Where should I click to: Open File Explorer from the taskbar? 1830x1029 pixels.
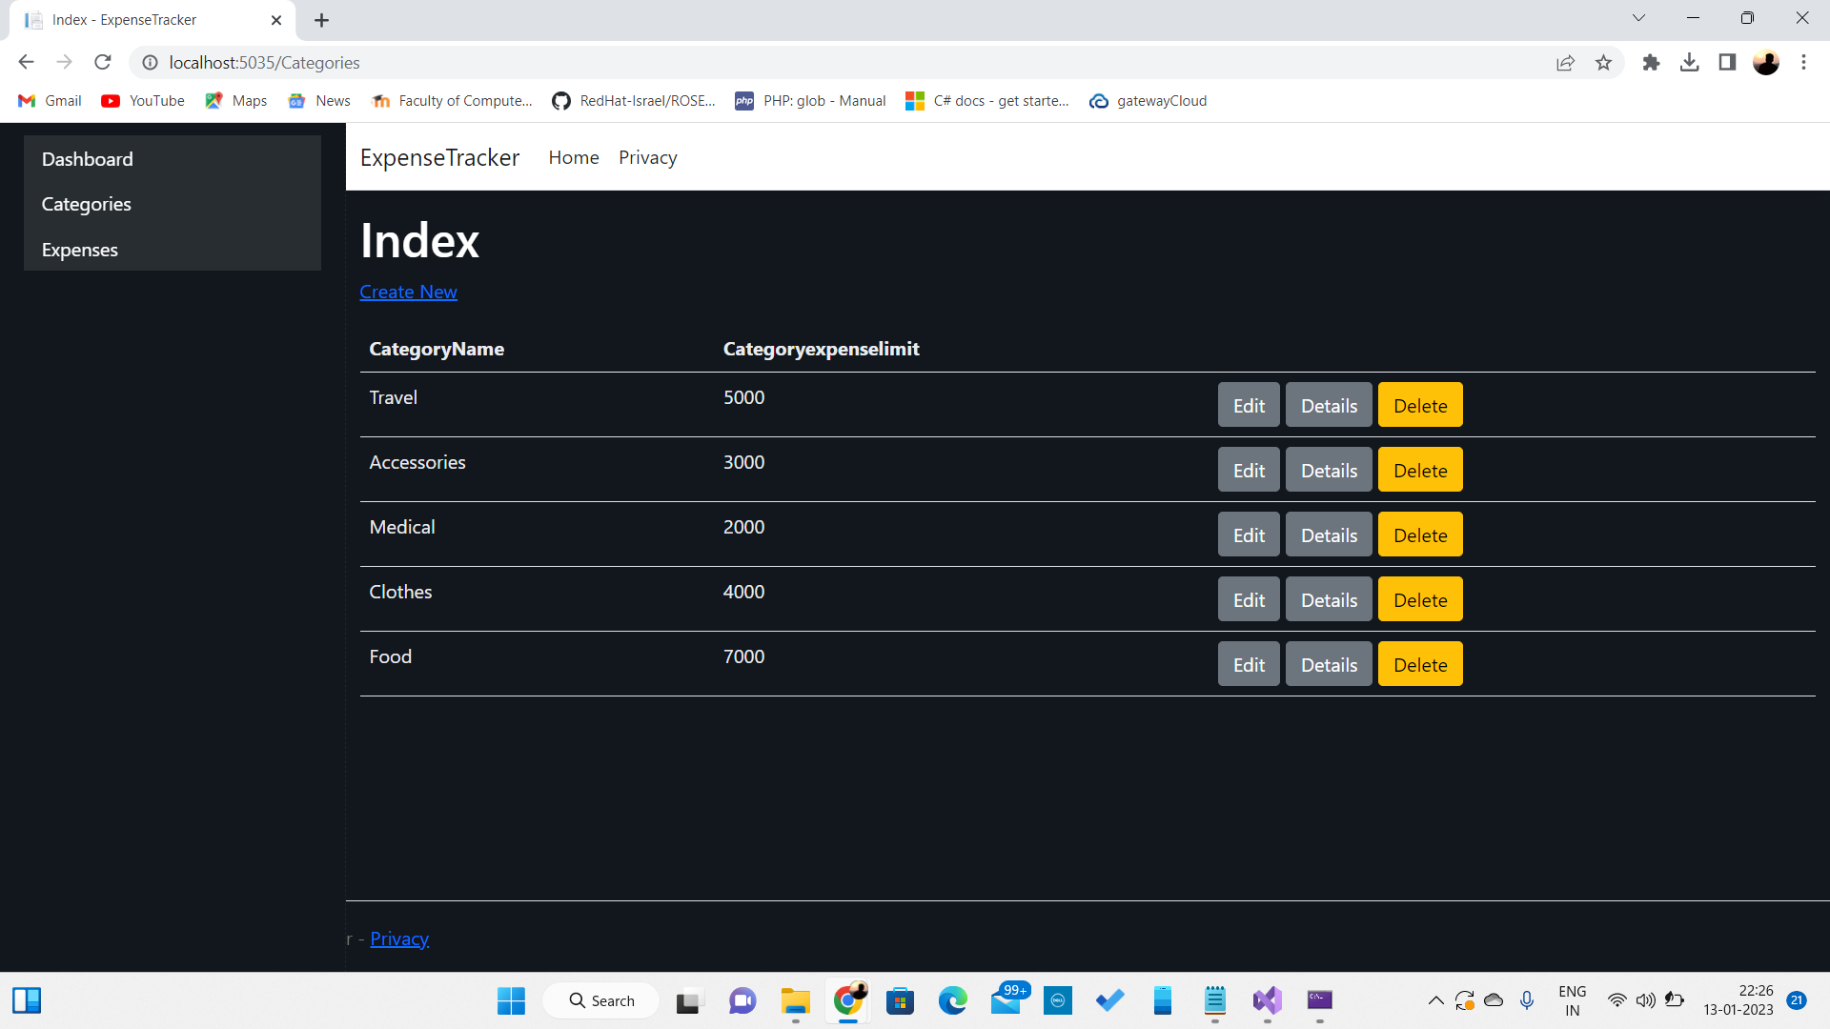pyautogui.click(x=795, y=1000)
